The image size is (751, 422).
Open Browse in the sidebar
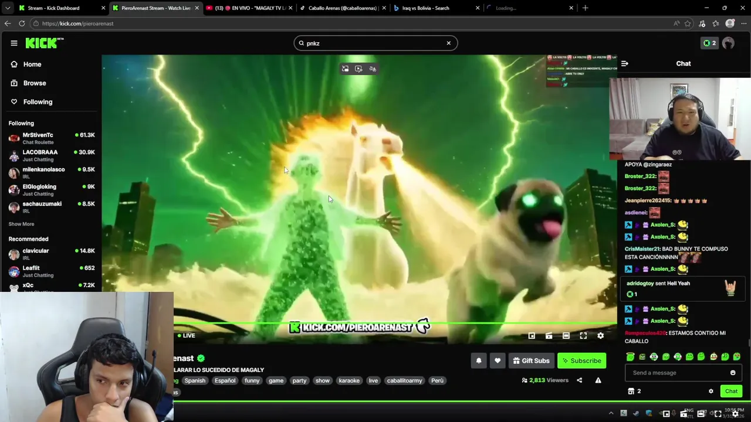(35, 83)
